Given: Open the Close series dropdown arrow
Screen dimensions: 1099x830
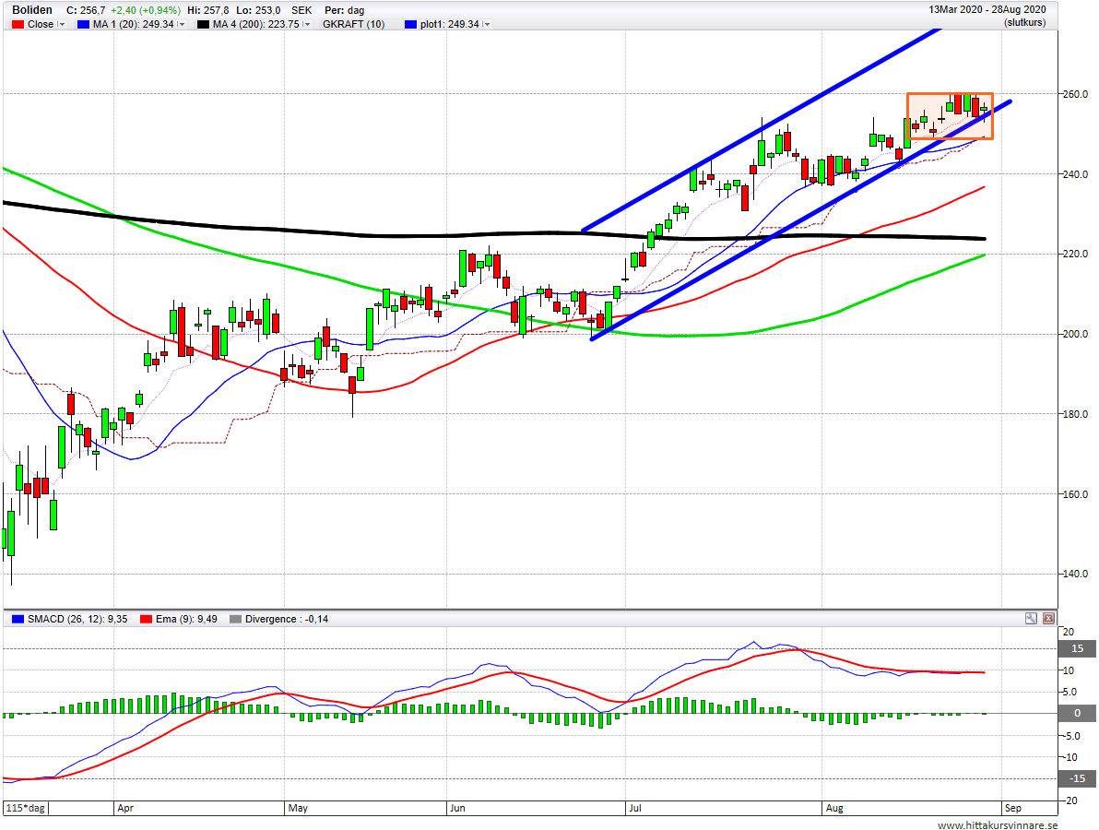Looking at the screenshot, I should click(61, 25).
